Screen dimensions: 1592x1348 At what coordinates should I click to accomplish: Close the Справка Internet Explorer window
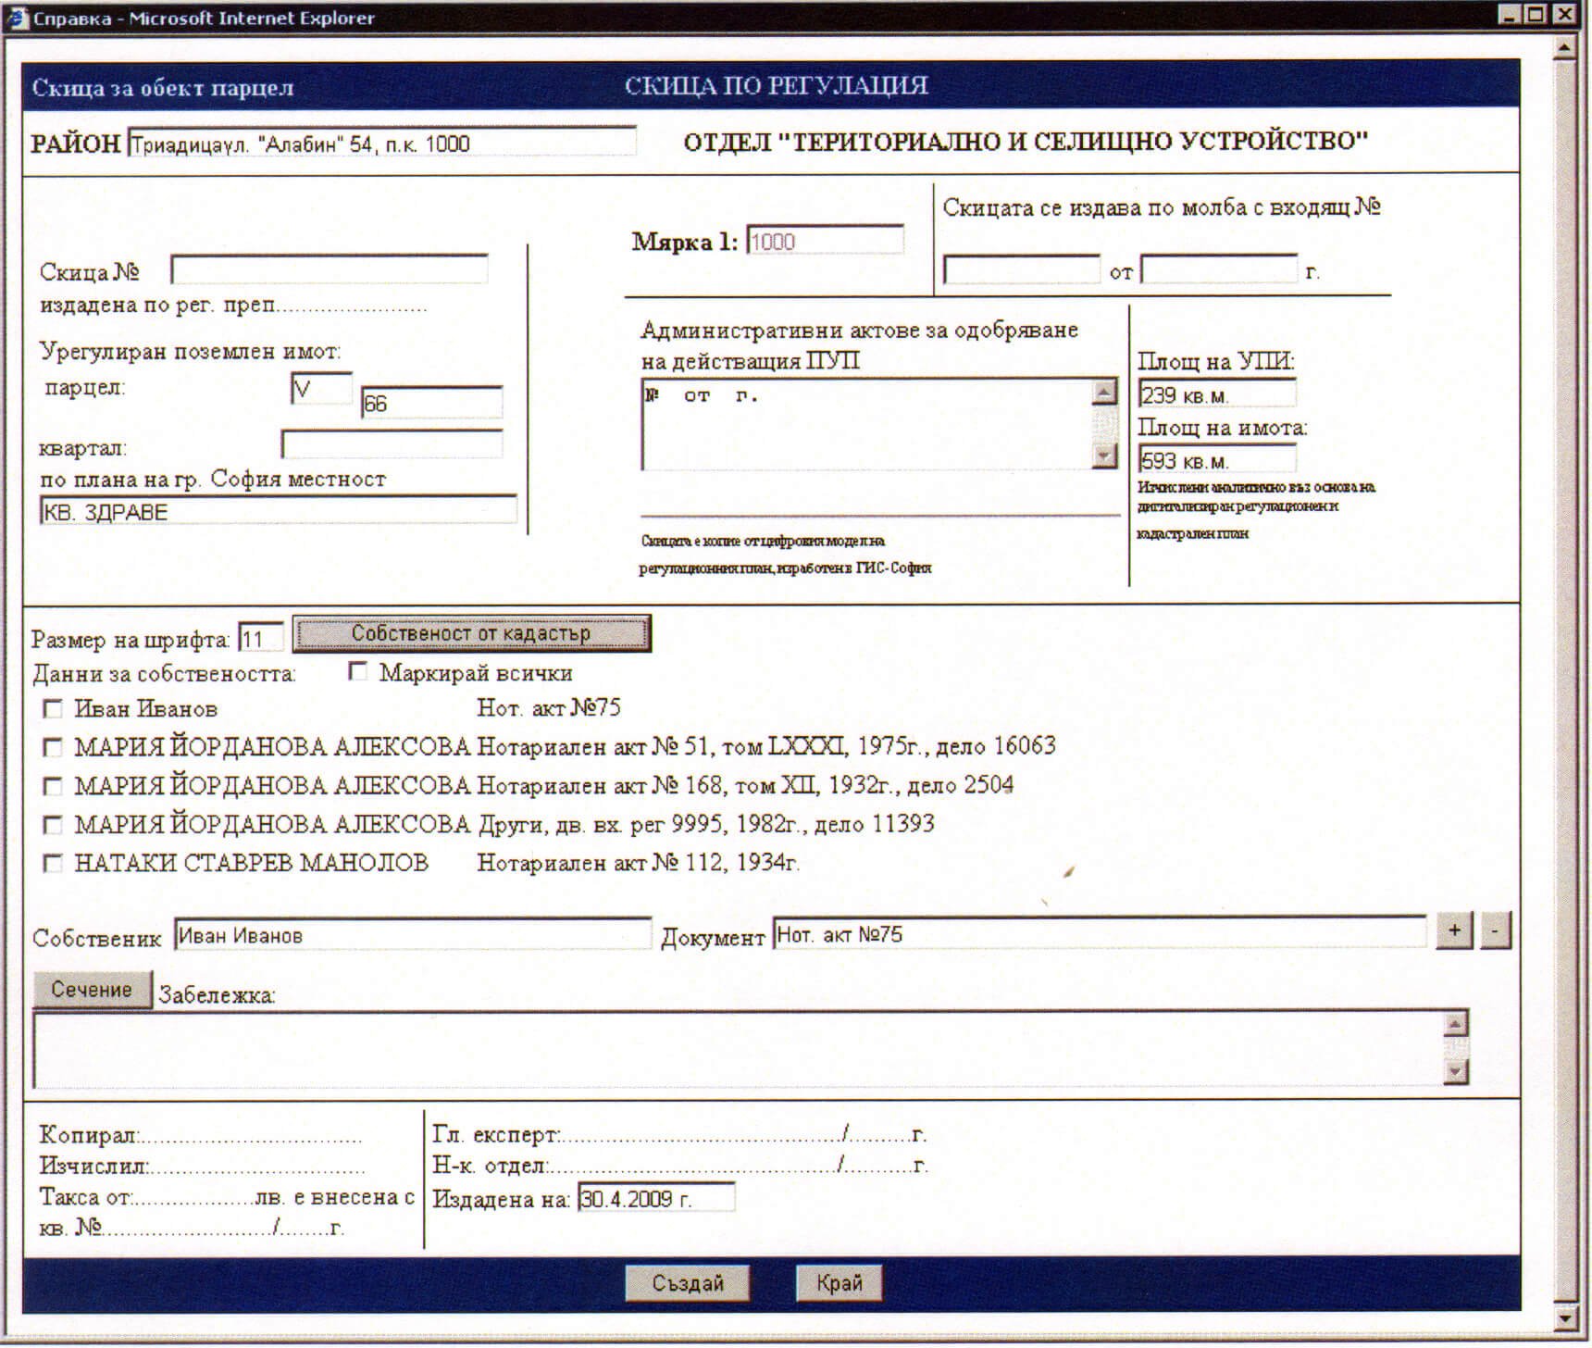coord(1564,14)
